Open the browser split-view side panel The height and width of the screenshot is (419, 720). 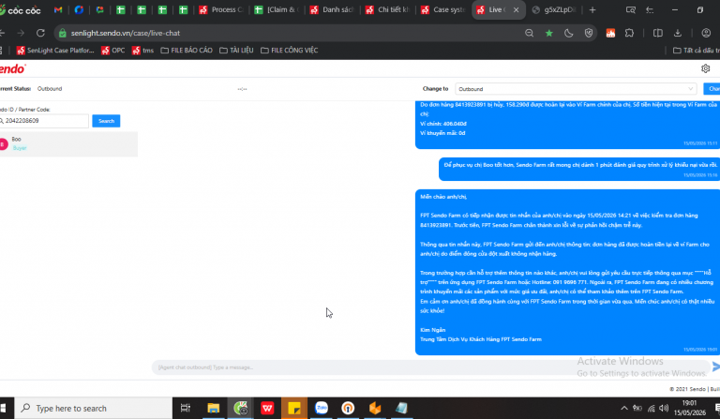point(657,33)
